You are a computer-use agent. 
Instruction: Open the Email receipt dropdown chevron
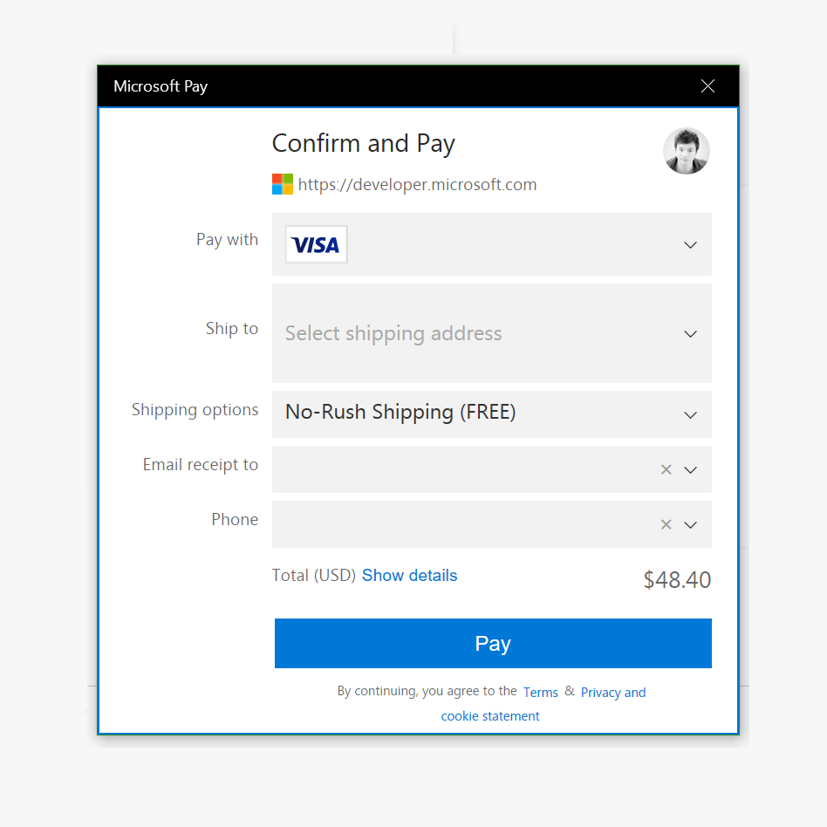tap(690, 470)
